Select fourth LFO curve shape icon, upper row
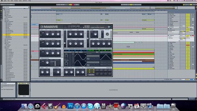Screen dimensions: 197x111 [98, 59]
